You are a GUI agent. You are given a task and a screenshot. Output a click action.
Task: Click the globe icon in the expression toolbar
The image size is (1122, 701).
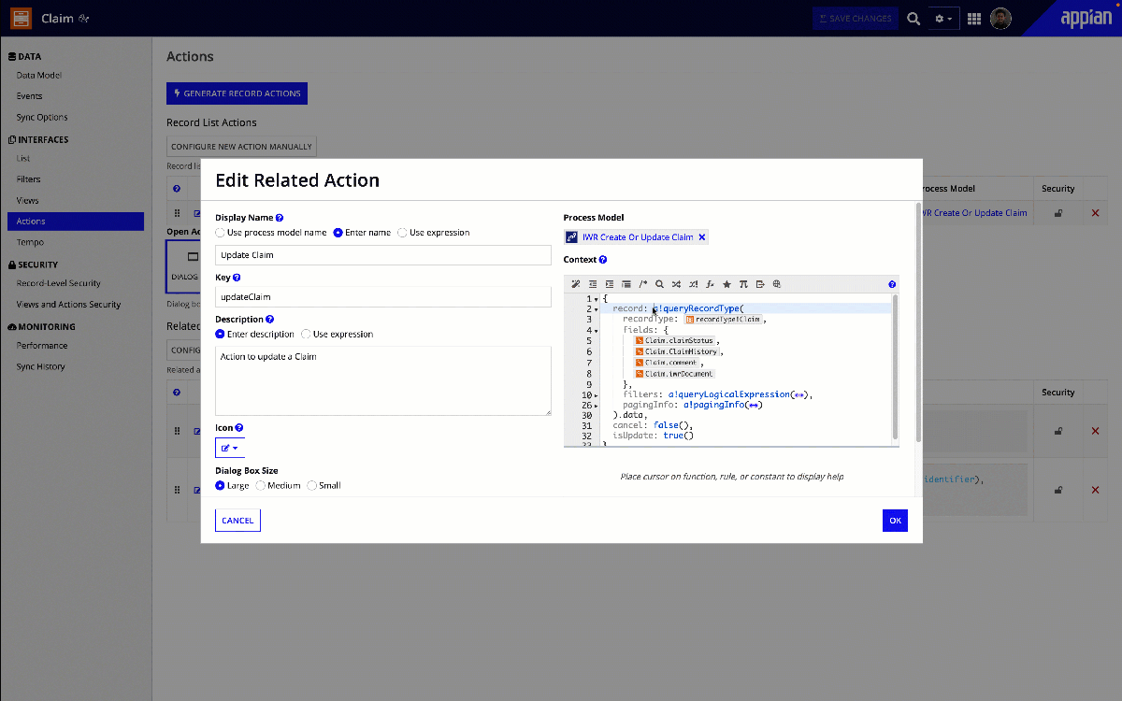tap(777, 284)
